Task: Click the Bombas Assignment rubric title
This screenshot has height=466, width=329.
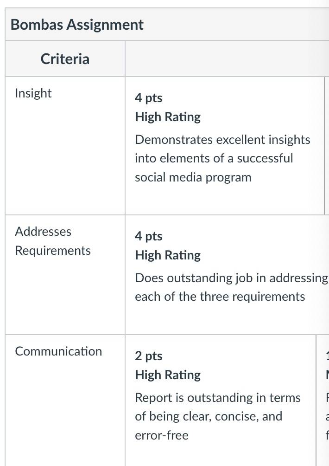Action: point(77,25)
